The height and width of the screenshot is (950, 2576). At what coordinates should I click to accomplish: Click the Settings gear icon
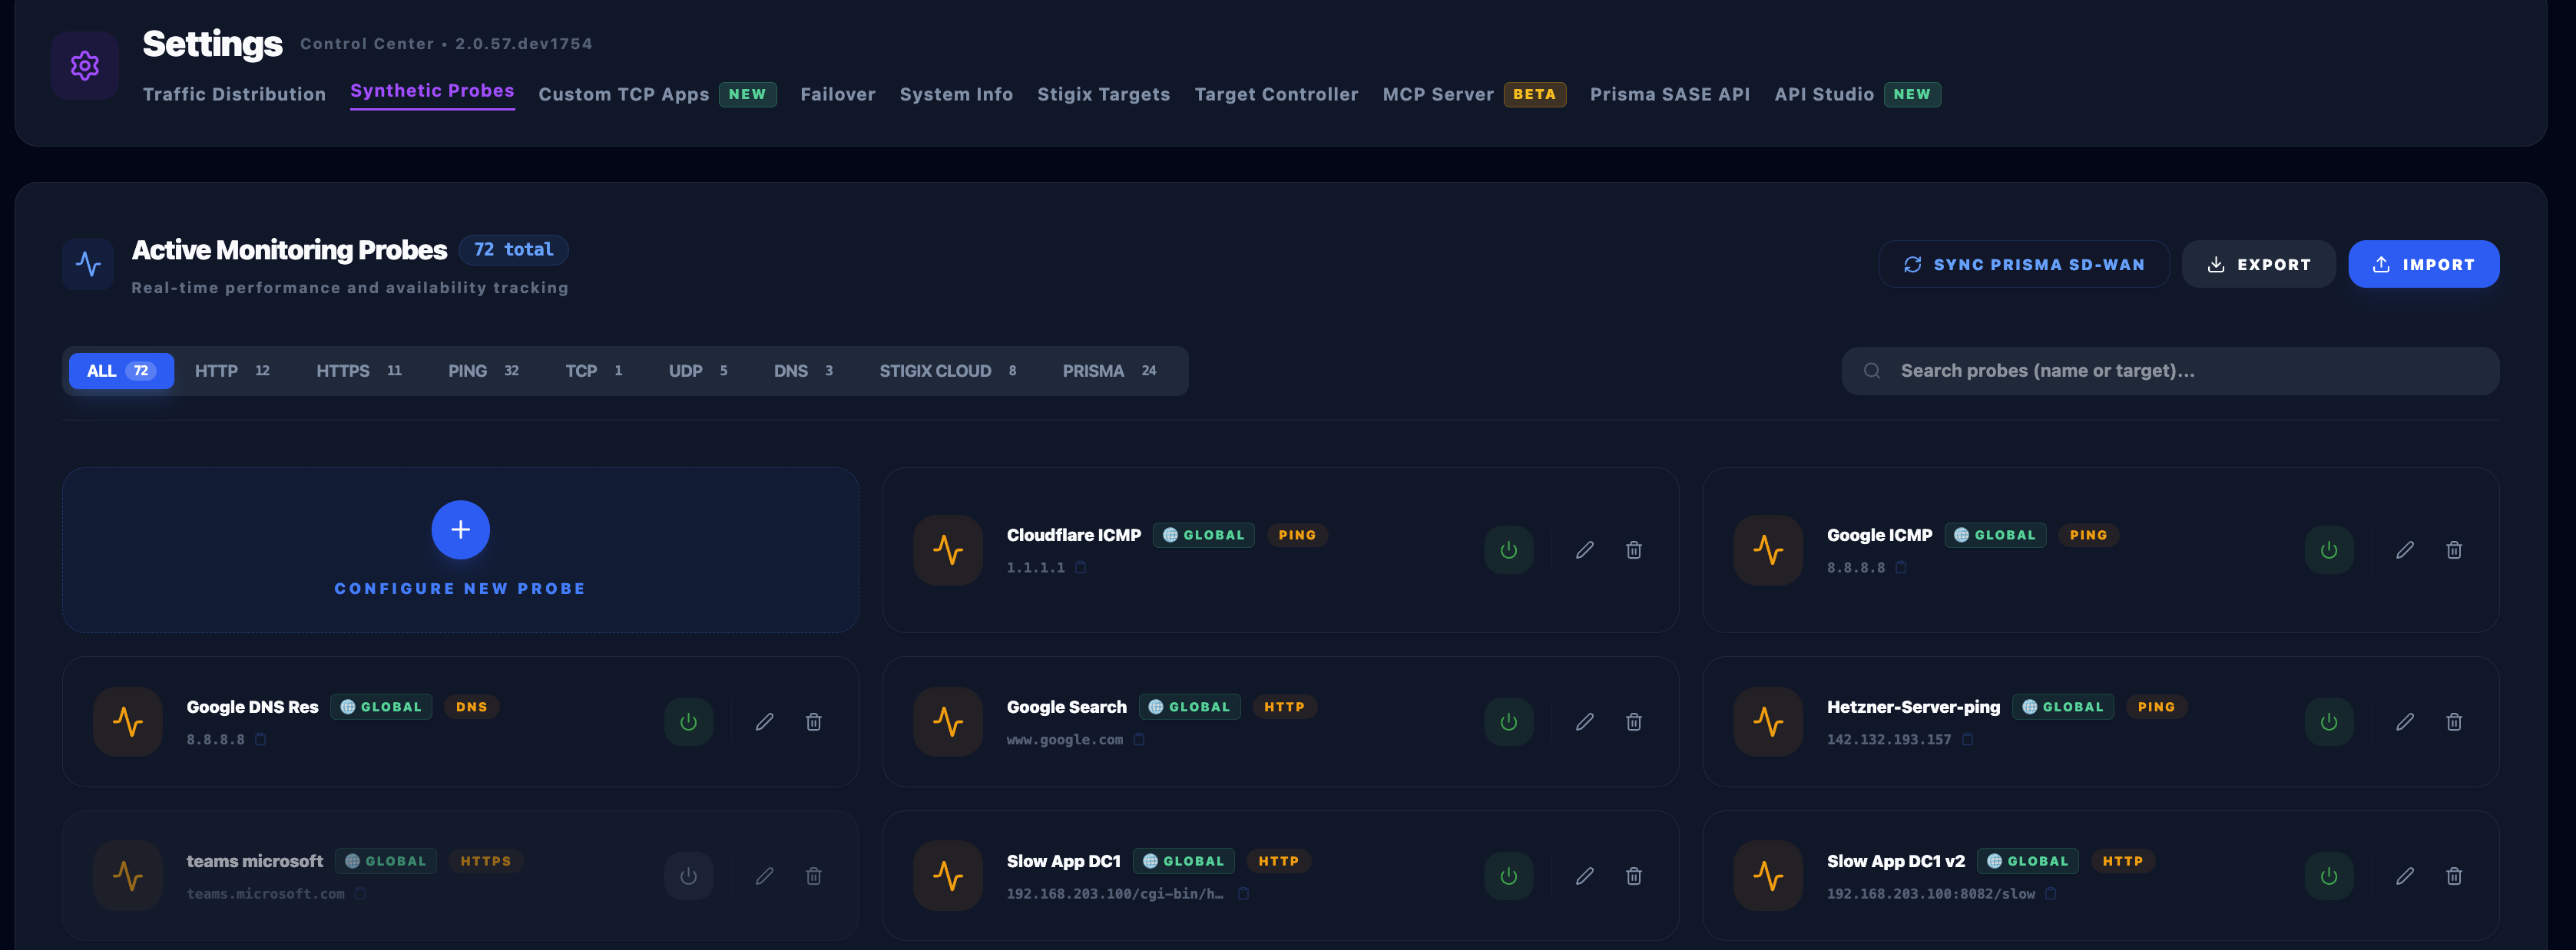pyautogui.click(x=85, y=66)
